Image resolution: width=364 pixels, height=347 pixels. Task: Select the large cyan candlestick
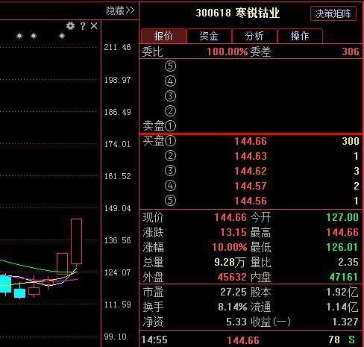point(5,284)
